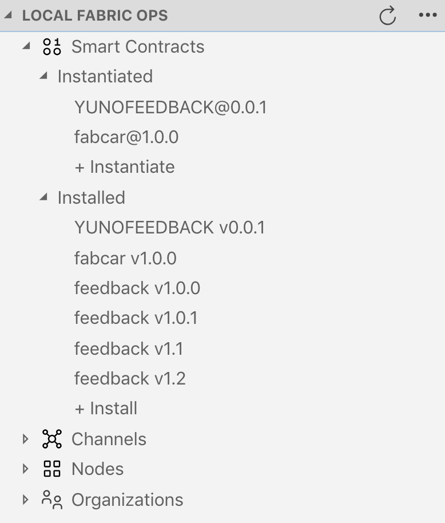Click + Install to install a contract

pyautogui.click(x=105, y=408)
